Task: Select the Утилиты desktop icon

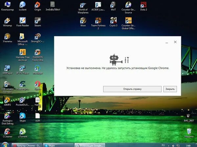Action: click(8, 38)
